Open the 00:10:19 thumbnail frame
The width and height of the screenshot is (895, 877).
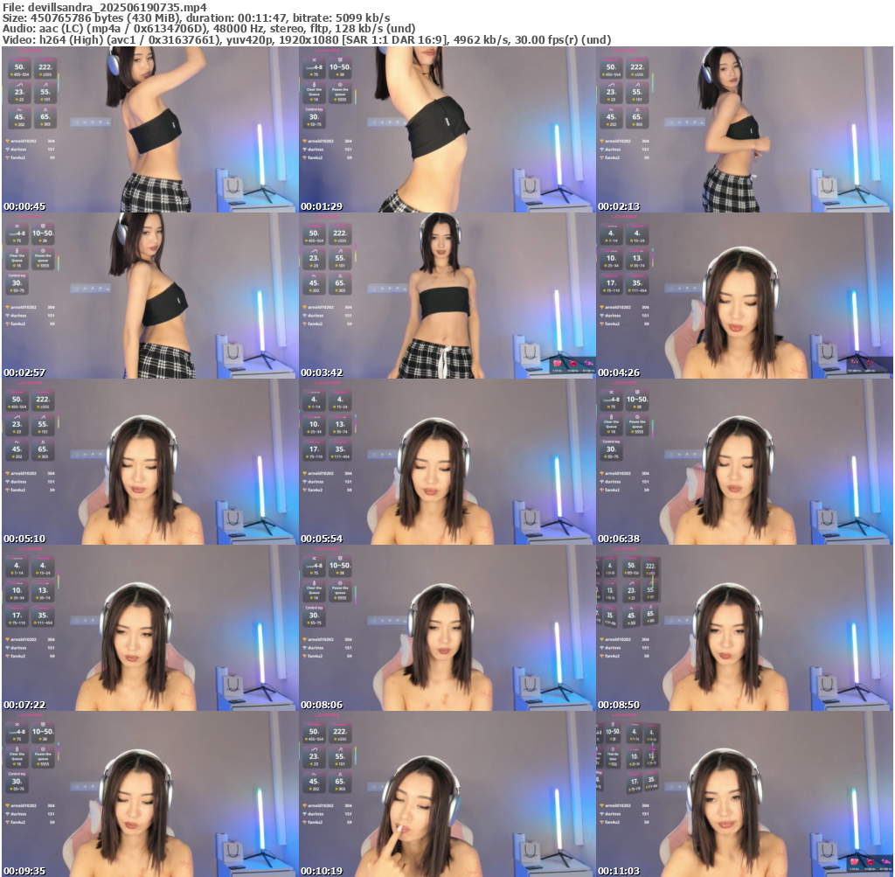pos(447,794)
